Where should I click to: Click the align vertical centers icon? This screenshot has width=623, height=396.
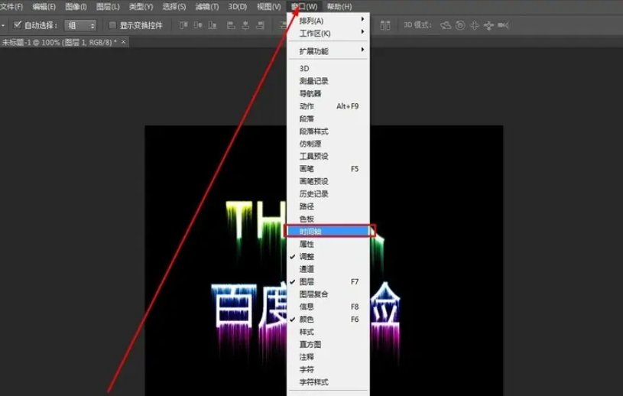click(x=198, y=25)
